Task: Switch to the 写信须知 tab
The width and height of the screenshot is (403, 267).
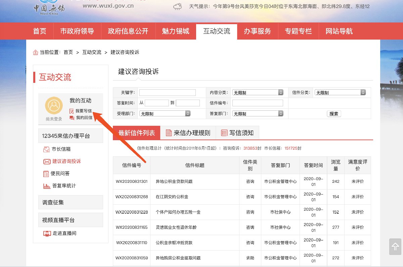Action: click(x=237, y=133)
